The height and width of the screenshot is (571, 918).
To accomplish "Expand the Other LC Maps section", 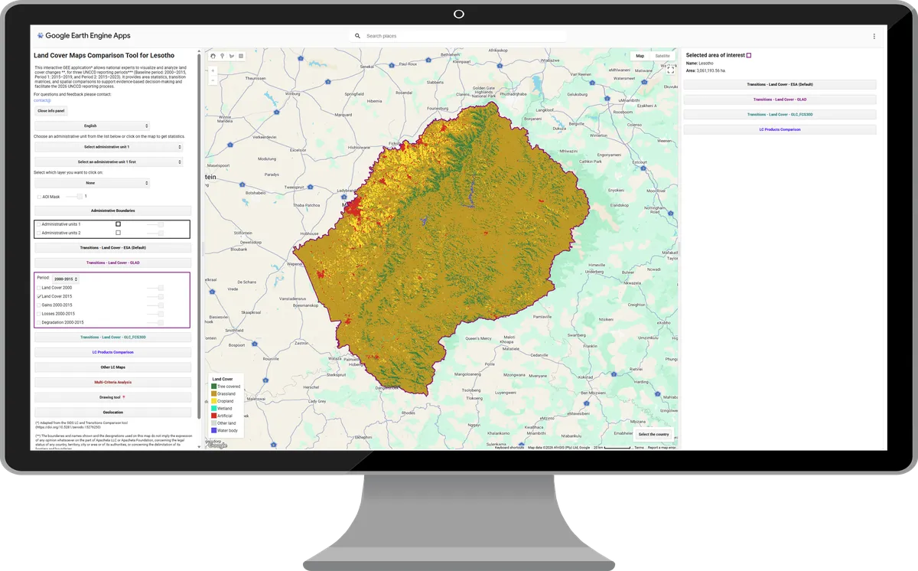I will (x=112, y=367).
